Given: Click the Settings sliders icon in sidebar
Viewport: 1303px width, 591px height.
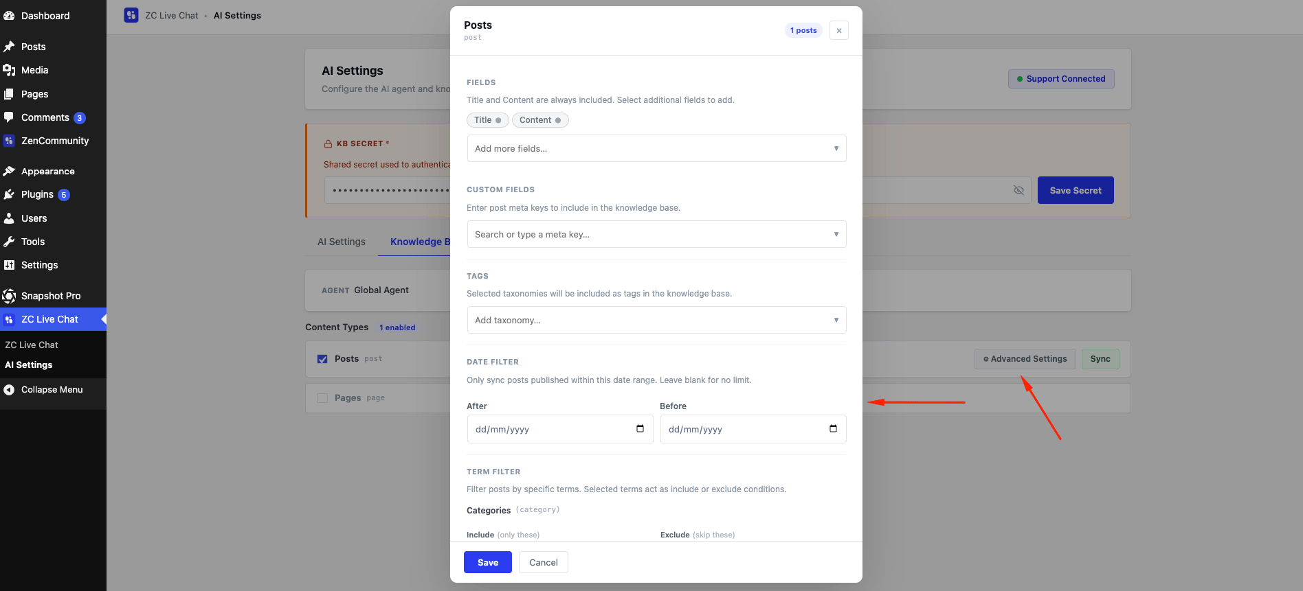Looking at the screenshot, I should (9, 265).
